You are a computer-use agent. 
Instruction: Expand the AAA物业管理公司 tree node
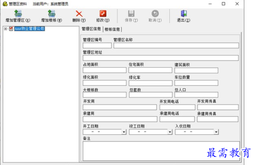(5, 29)
